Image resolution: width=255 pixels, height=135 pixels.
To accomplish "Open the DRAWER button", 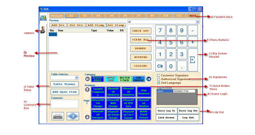I will click(141, 48).
